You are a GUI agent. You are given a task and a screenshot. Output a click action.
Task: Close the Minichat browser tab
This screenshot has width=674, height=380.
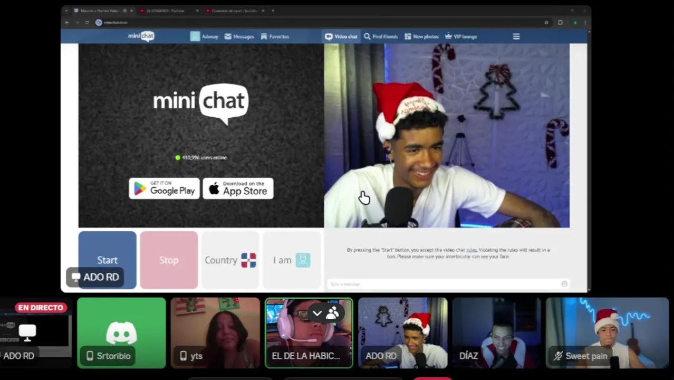pos(131,11)
